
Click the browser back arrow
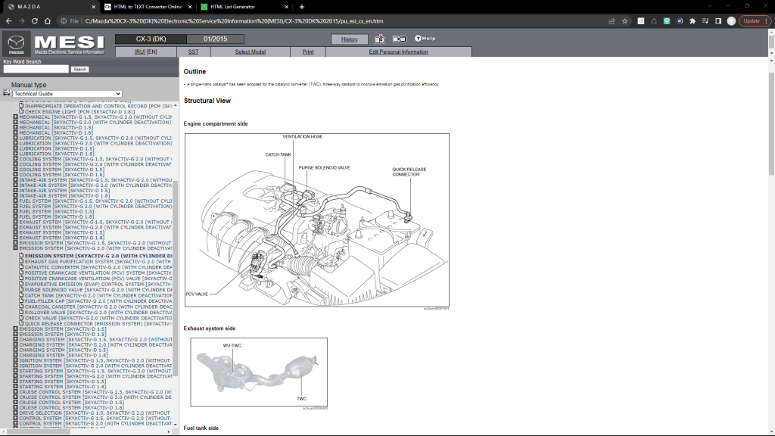point(8,21)
